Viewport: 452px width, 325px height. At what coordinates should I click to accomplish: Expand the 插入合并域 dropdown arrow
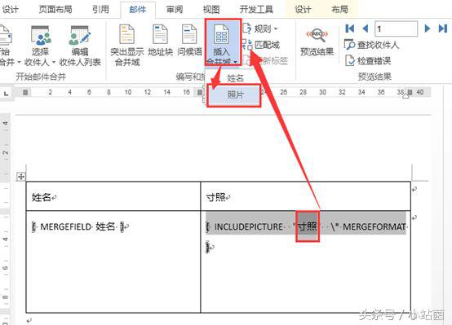pyautogui.click(x=236, y=62)
